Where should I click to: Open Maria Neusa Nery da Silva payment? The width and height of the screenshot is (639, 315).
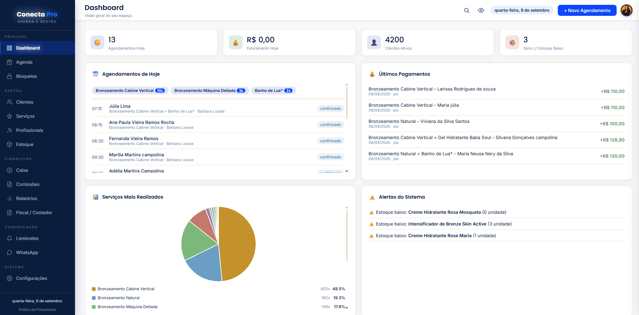(x=497, y=156)
